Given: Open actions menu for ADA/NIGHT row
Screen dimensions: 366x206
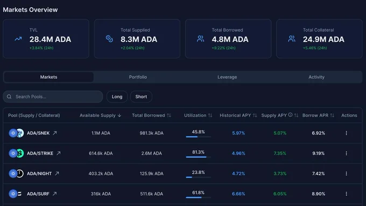Looking at the screenshot, I should pos(347,173).
